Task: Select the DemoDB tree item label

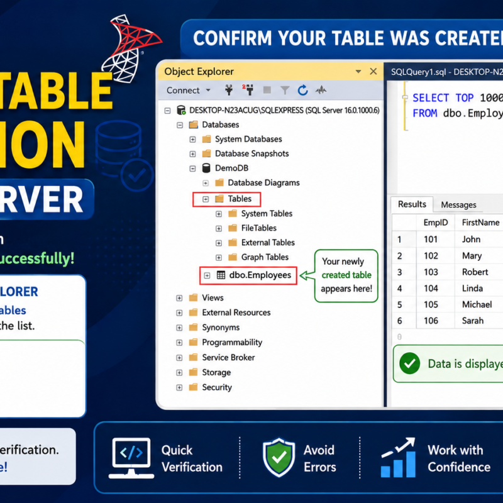Action: coord(231,168)
